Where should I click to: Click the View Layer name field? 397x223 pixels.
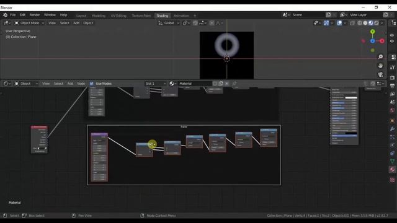(x=366, y=15)
